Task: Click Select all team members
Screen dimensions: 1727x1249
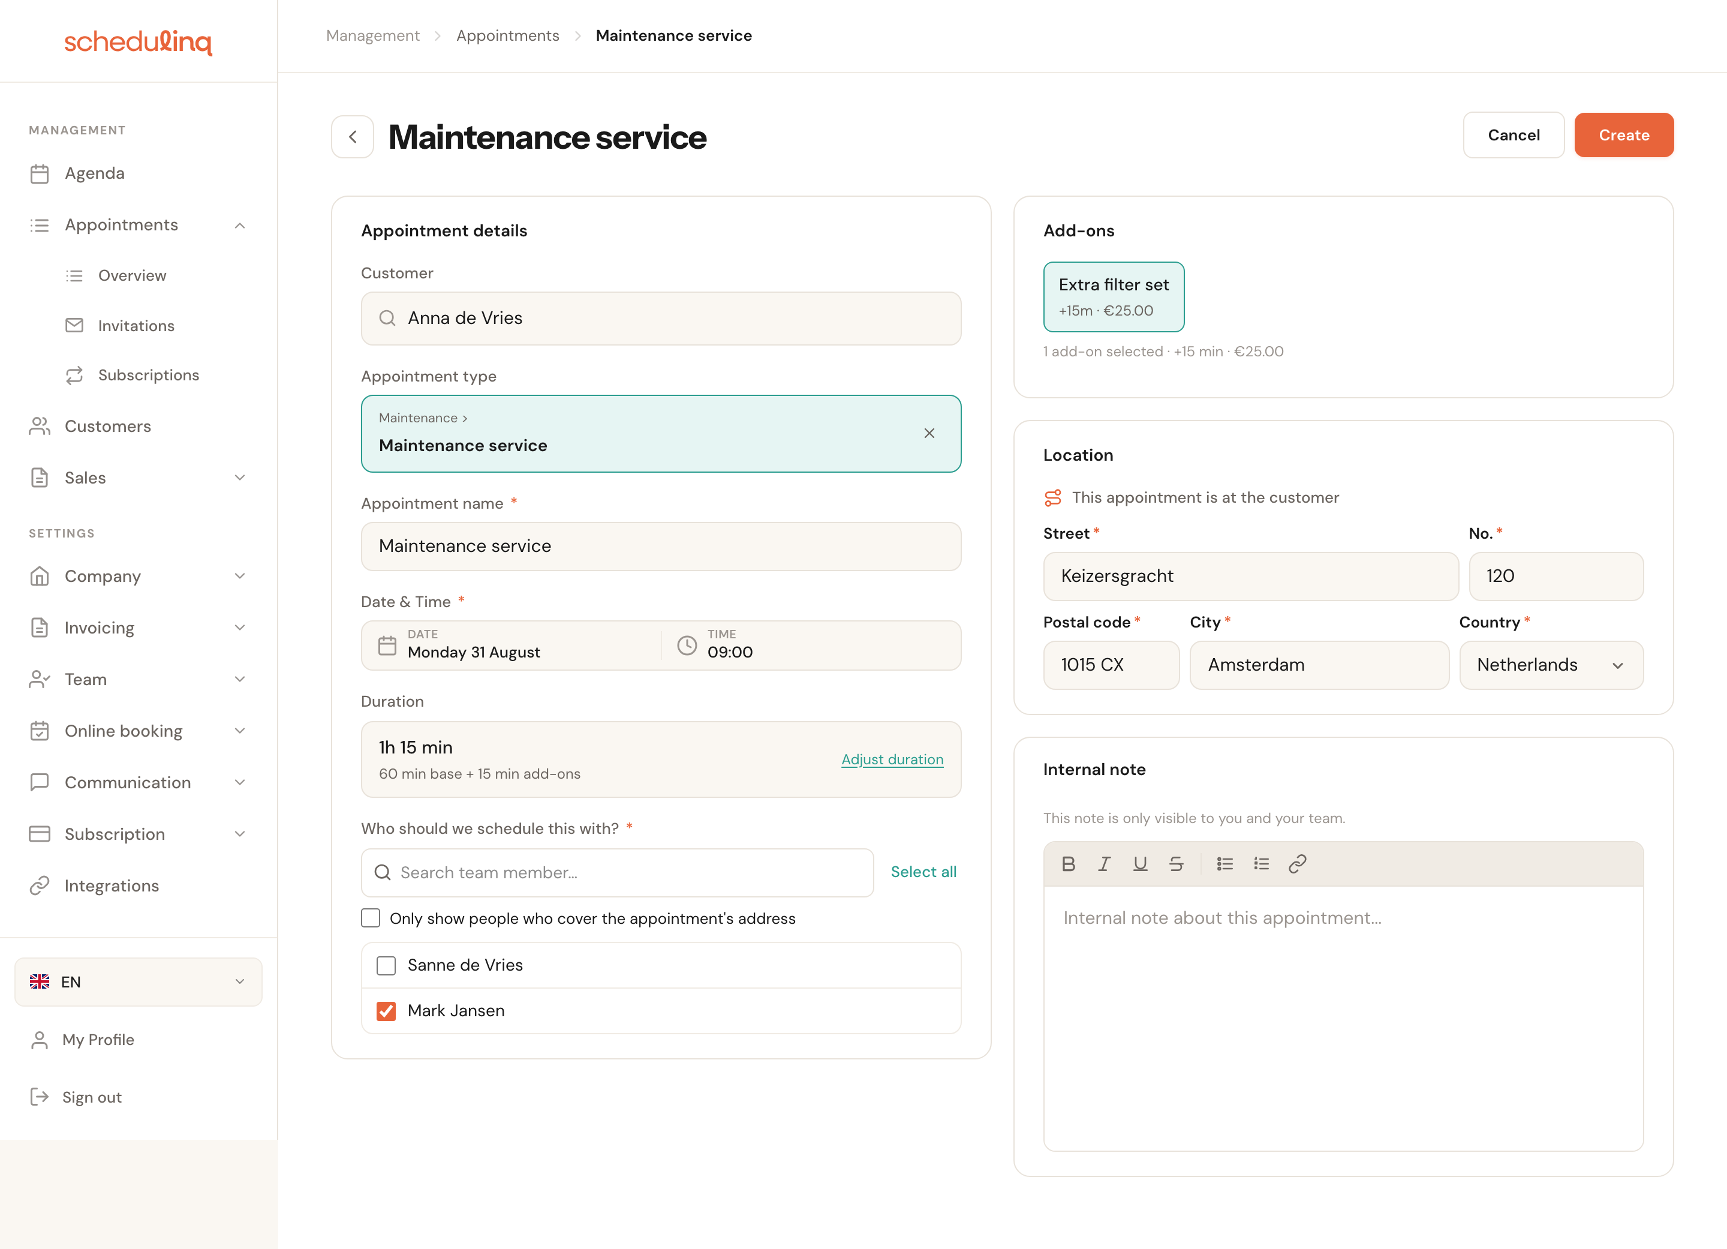Action: click(x=923, y=872)
